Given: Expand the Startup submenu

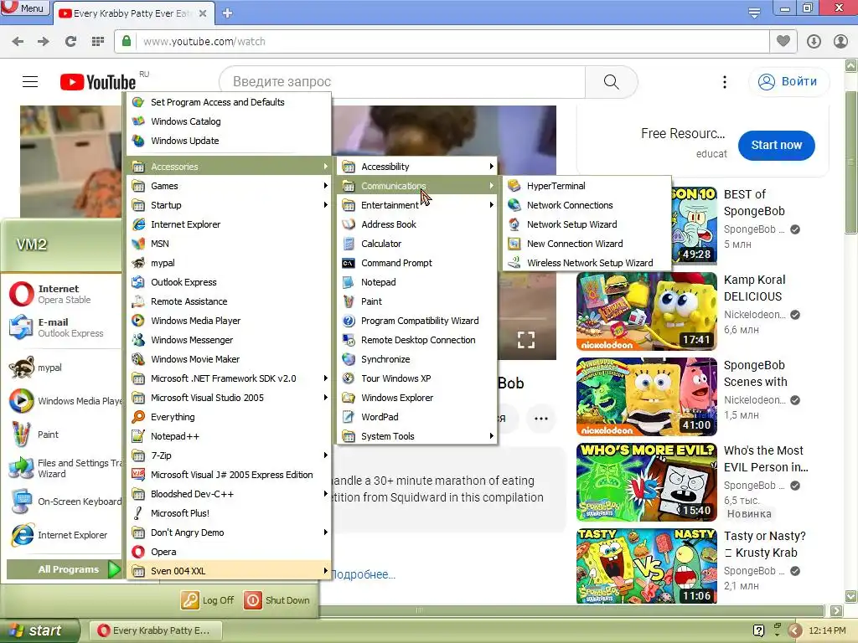Looking at the screenshot, I should [x=230, y=205].
